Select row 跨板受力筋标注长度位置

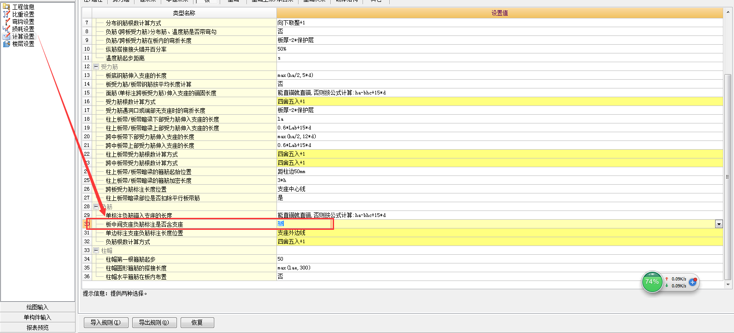pos(136,189)
